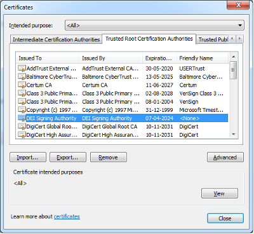Click the USERTrust friendly name cell
Screen dimensions: 254x234
[192, 69]
